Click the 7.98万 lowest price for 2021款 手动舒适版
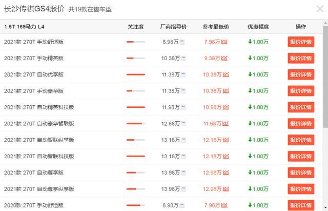 click(212, 42)
